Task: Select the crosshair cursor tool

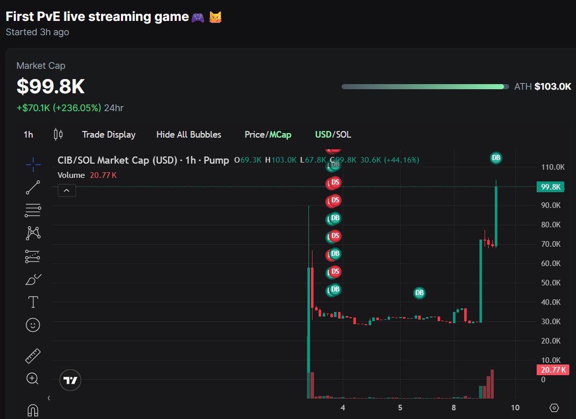Action: pos(33,165)
